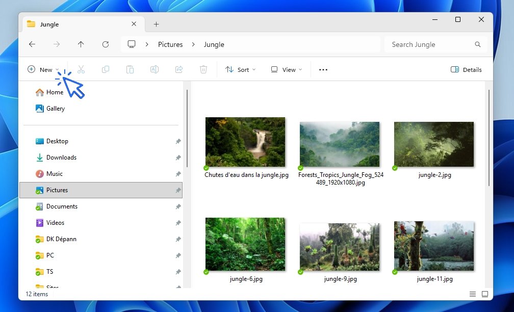Delete selection using the trash icon
This screenshot has height=312, width=514.
(203, 69)
